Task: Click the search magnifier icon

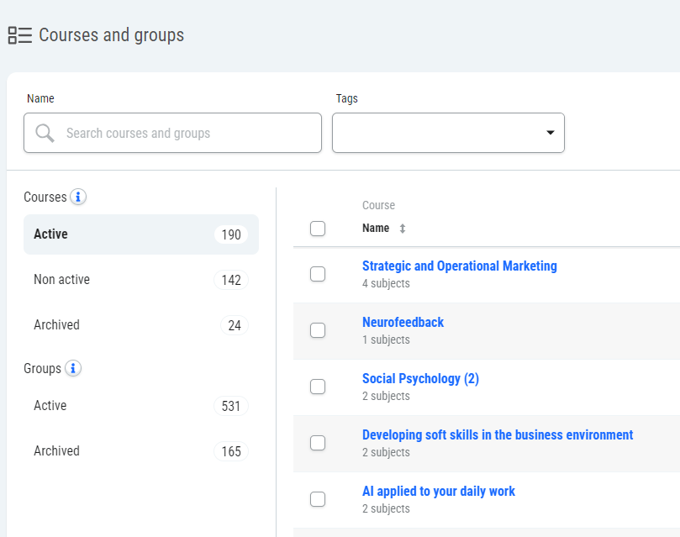Action: coord(45,133)
